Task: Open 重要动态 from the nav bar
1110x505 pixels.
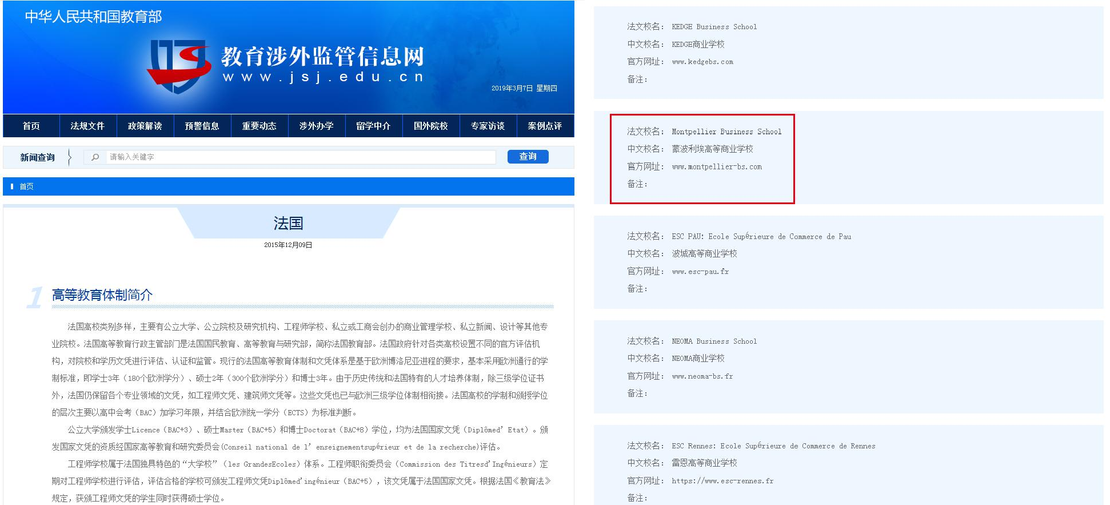Action: pyautogui.click(x=259, y=126)
